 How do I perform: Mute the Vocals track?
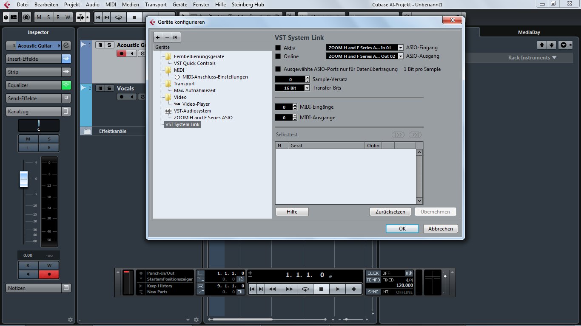point(100,88)
